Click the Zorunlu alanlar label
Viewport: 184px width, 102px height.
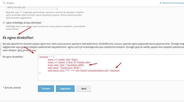(12, 88)
